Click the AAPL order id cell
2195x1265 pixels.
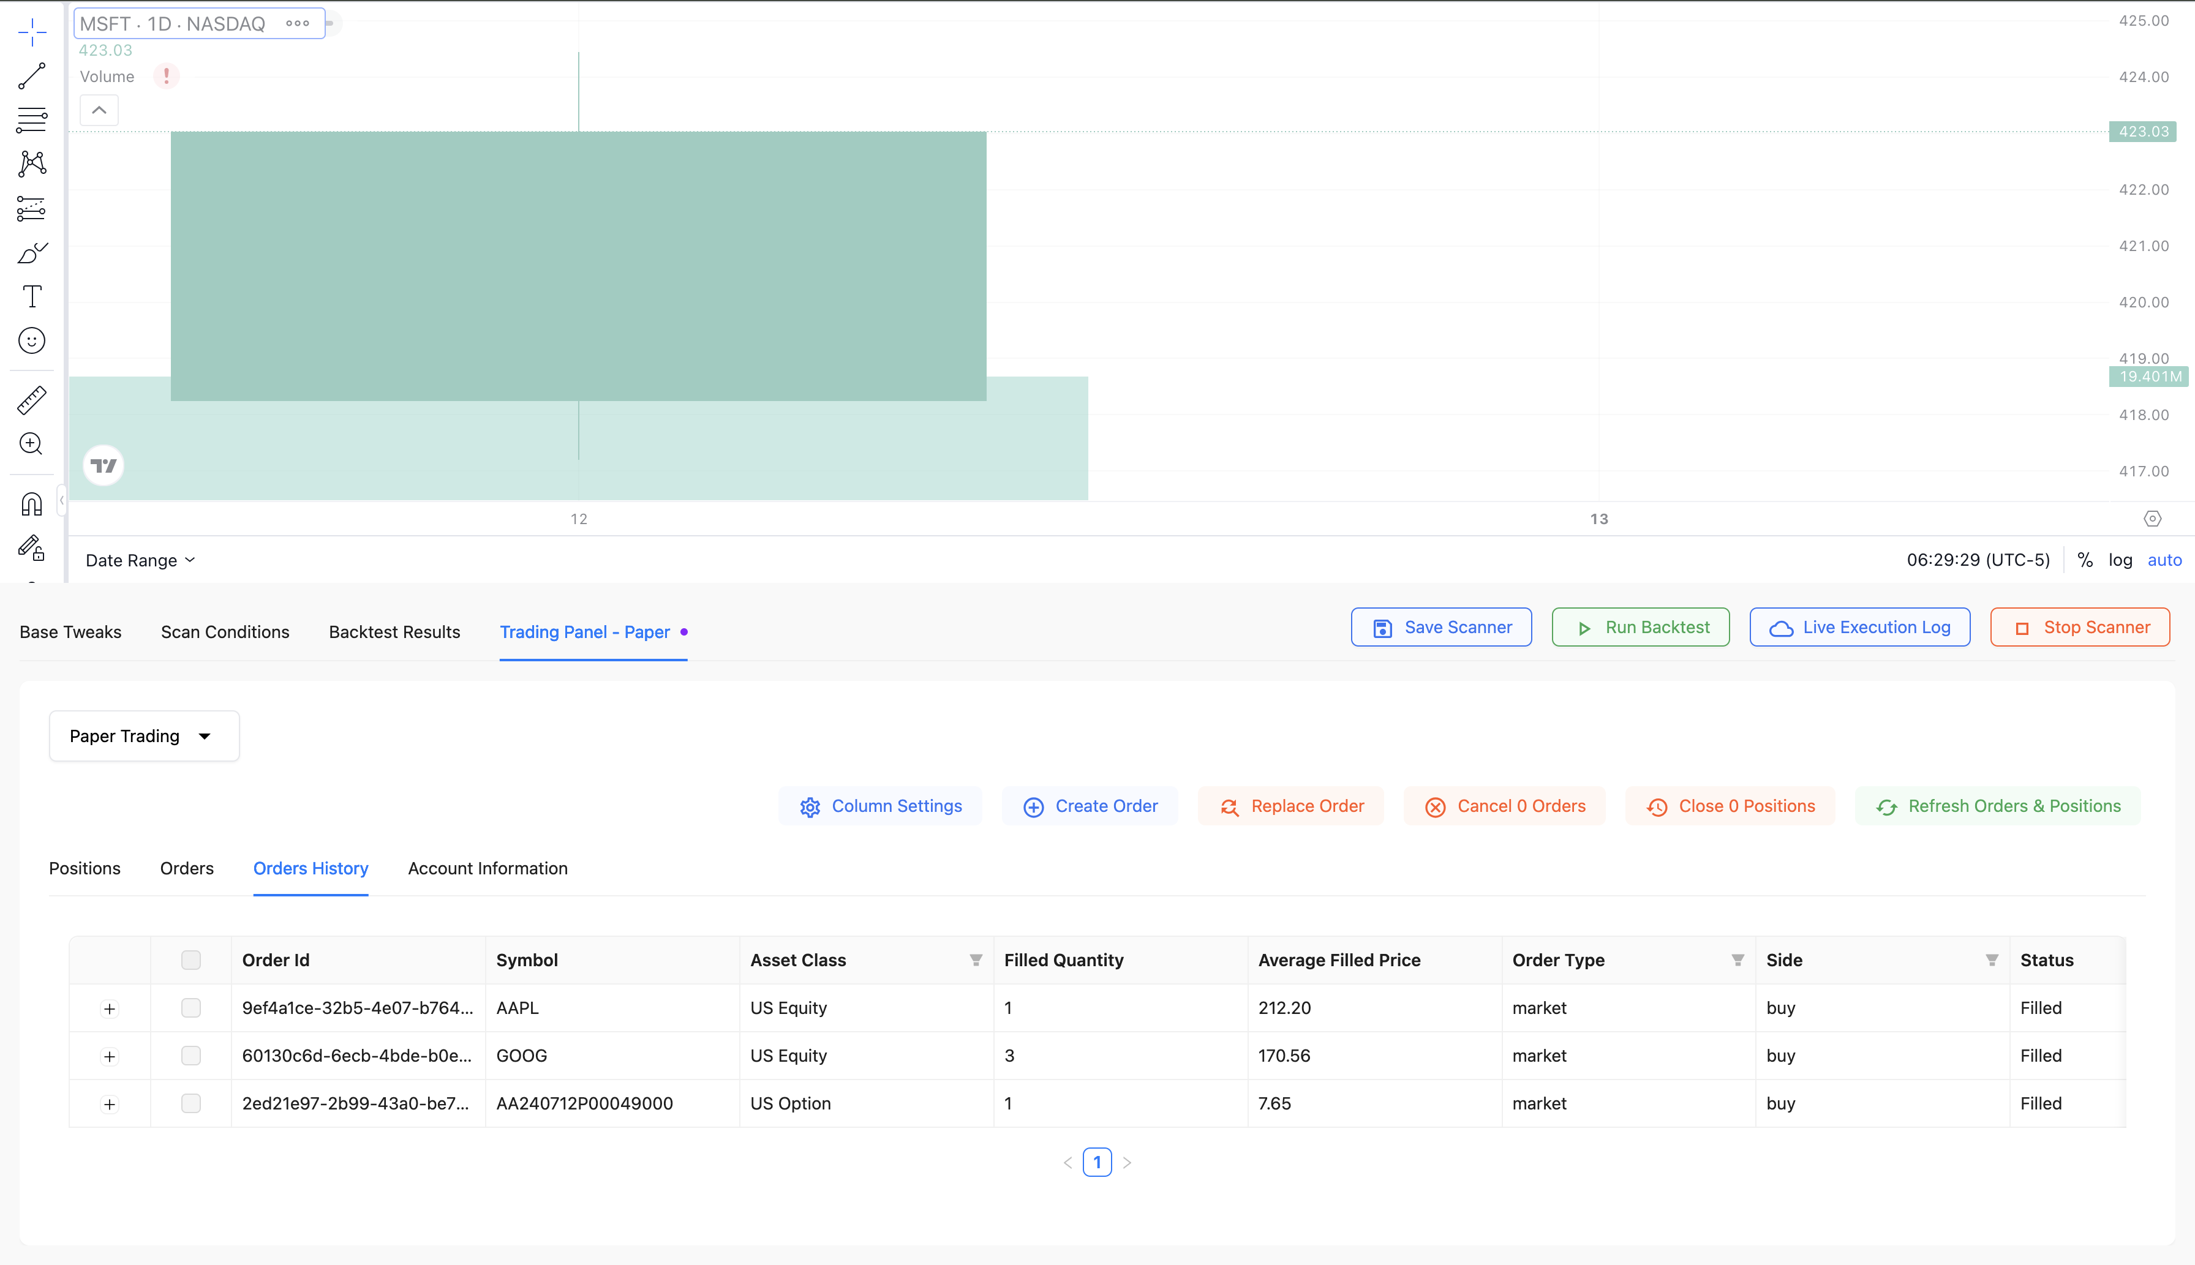click(358, 1008)
